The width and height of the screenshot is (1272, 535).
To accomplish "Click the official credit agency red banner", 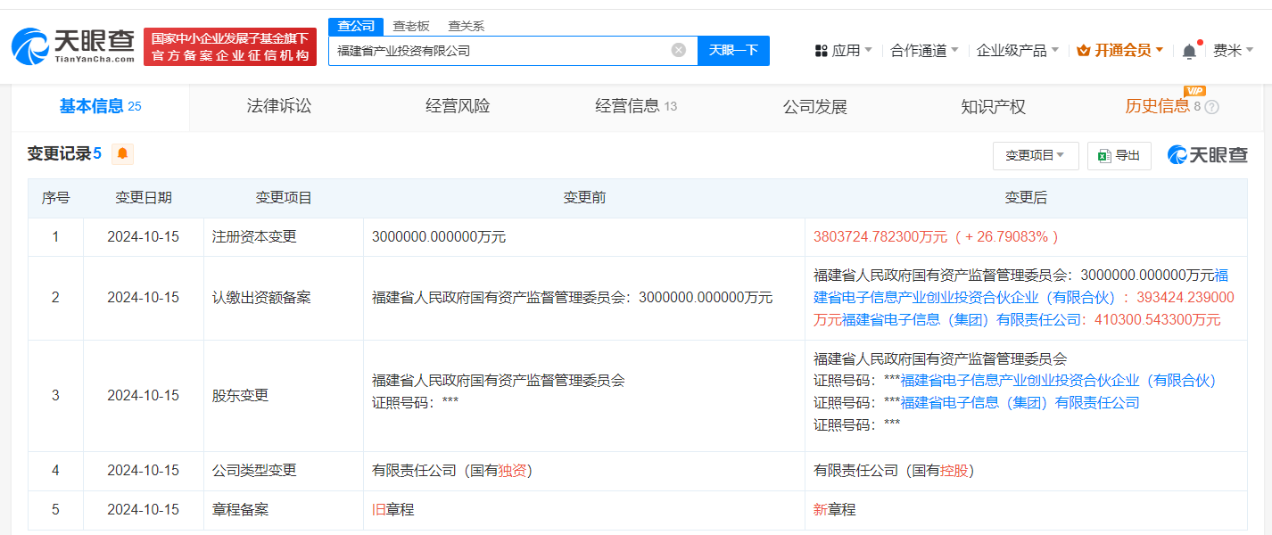I will click(230, 47).
